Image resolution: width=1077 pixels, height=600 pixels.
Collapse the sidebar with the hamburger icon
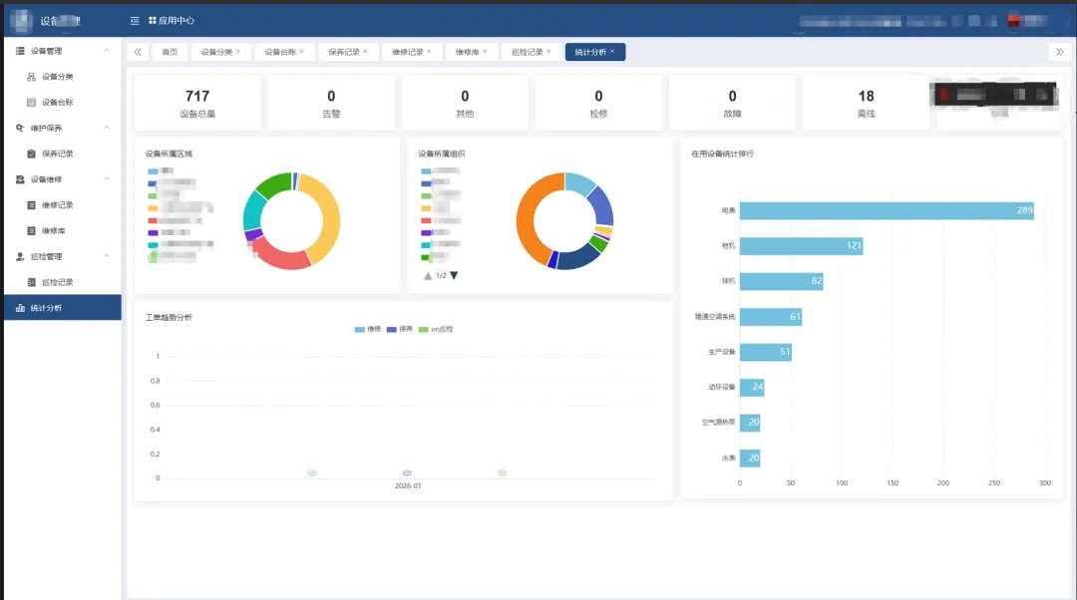tap(135, 20)
